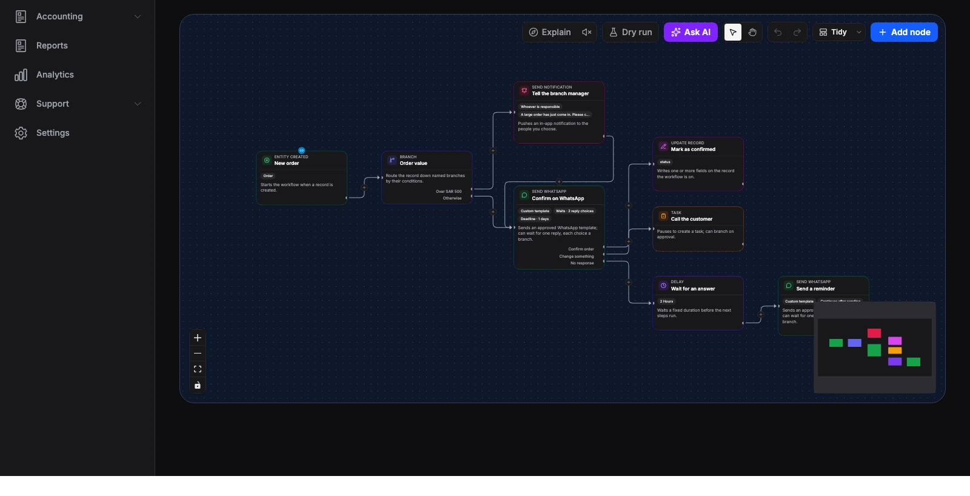Viewport: 970px width, 496px height.
Task: Open the Accounting sidebar section
Action: pyautogui.click(x=78, y=16)
